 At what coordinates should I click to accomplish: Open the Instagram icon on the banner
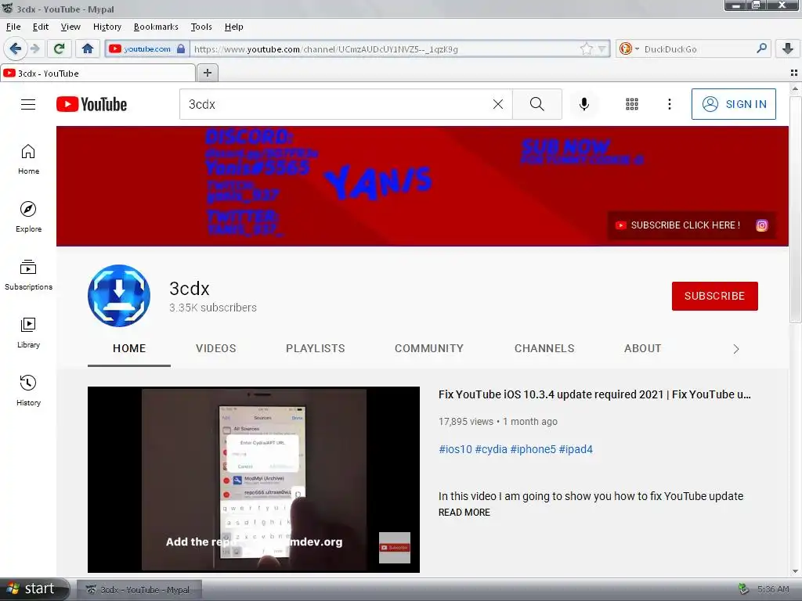click(761, 225)
